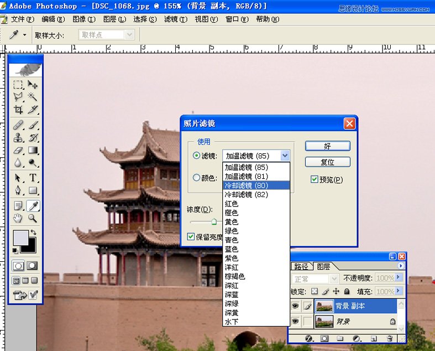Select the Zoom tool
Image resolution: width=435 pixels, height=351 pixels.
[x=33, y=219]
